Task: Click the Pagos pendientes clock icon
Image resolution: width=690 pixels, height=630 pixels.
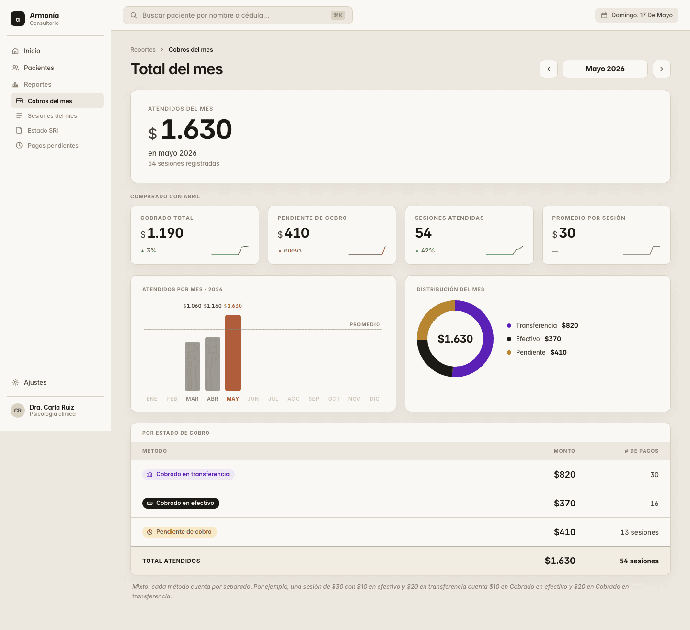Action: point(19,145)
